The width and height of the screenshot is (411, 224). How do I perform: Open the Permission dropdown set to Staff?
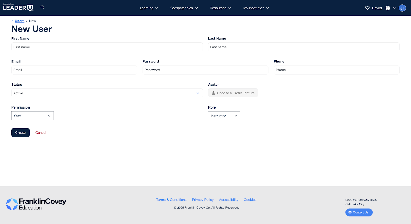pyautogui.click(x=32, y=116)
